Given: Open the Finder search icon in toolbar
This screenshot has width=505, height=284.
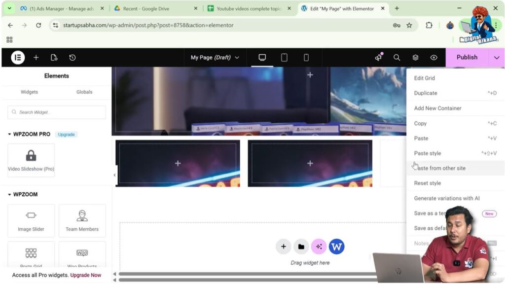Looking at the screenshot, I should click(x=397, y=57).
